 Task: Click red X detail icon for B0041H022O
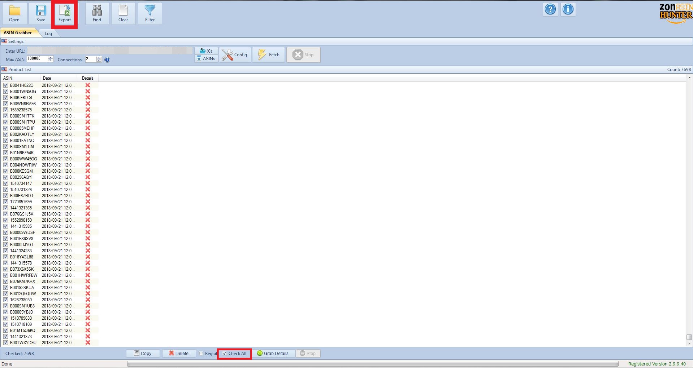click(x=88, y=85)
